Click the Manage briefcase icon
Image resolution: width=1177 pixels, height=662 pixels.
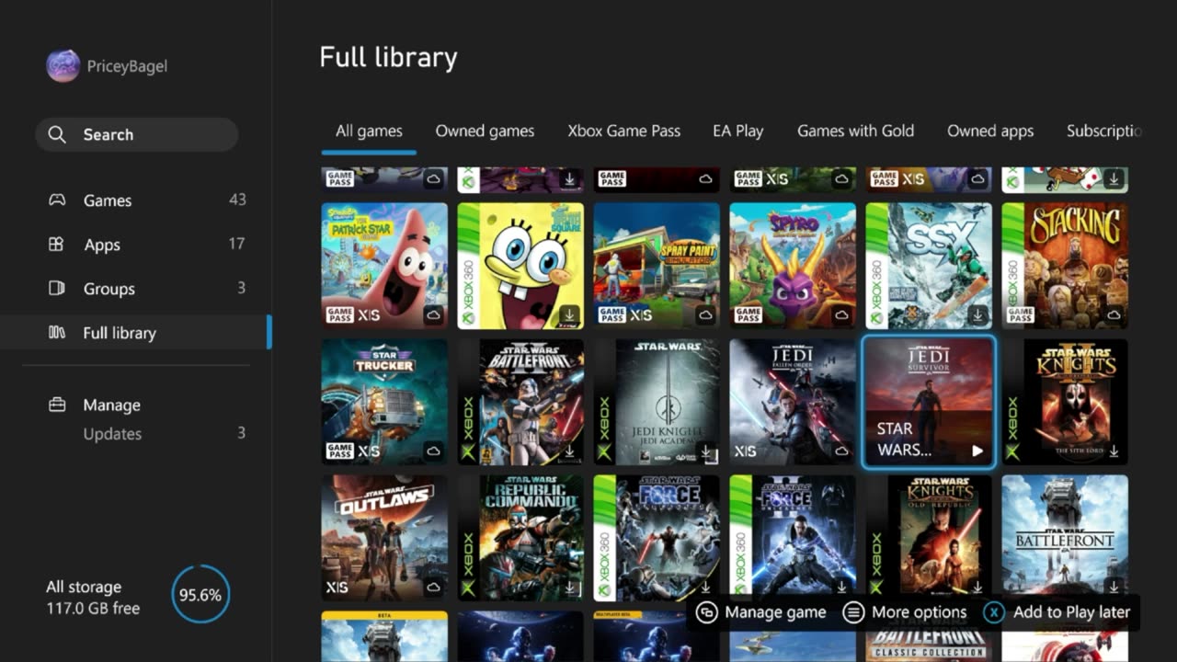57,405
